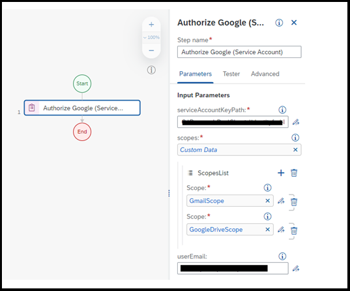
Task: Zoom in the workflow canvas with plus
Action: click(x=151, y=25)
